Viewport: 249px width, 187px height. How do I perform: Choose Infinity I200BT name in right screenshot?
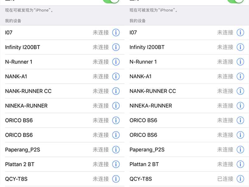(x=147, y=47)
